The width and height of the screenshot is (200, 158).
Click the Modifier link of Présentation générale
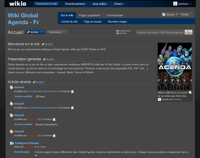(50, 59)
